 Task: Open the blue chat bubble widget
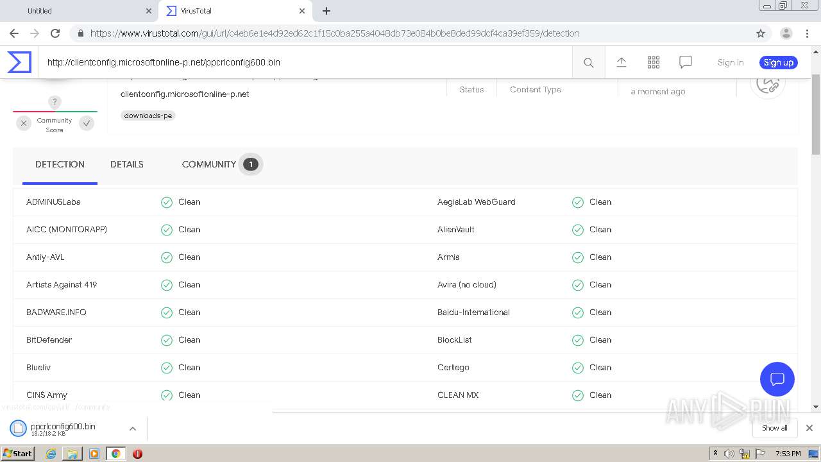777,379
